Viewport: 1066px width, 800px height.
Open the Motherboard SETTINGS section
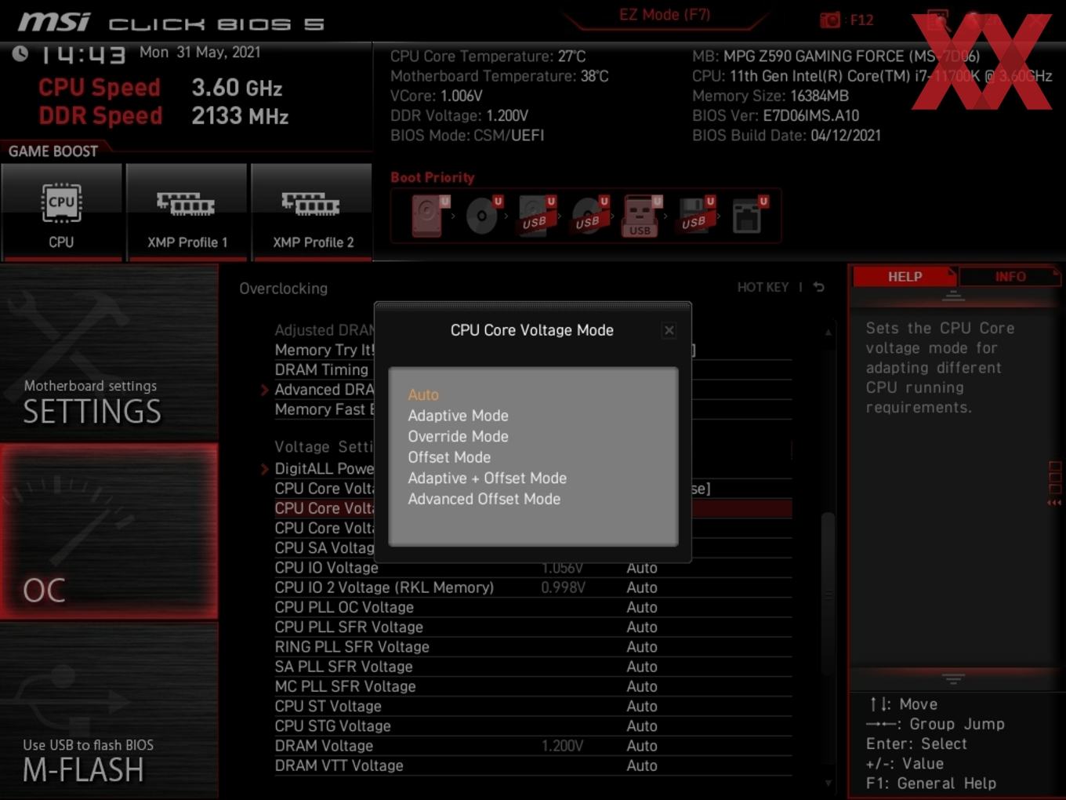pyautogui.click(x=108, y=353)
